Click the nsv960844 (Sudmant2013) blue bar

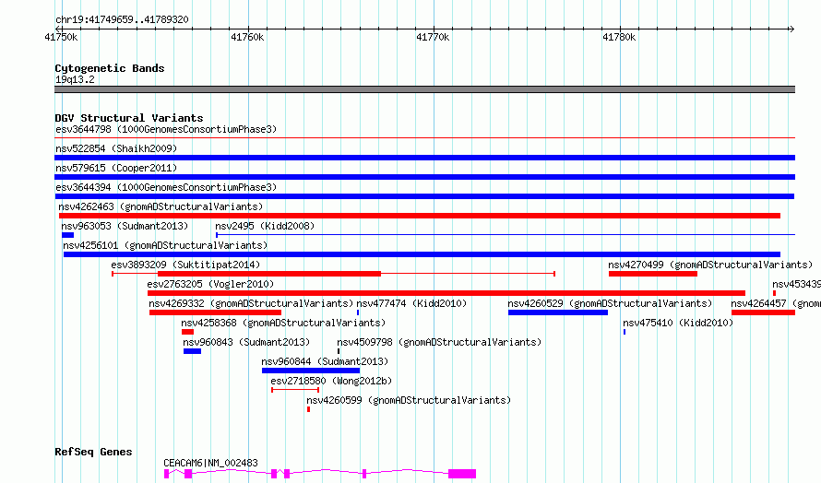point(311,371)
